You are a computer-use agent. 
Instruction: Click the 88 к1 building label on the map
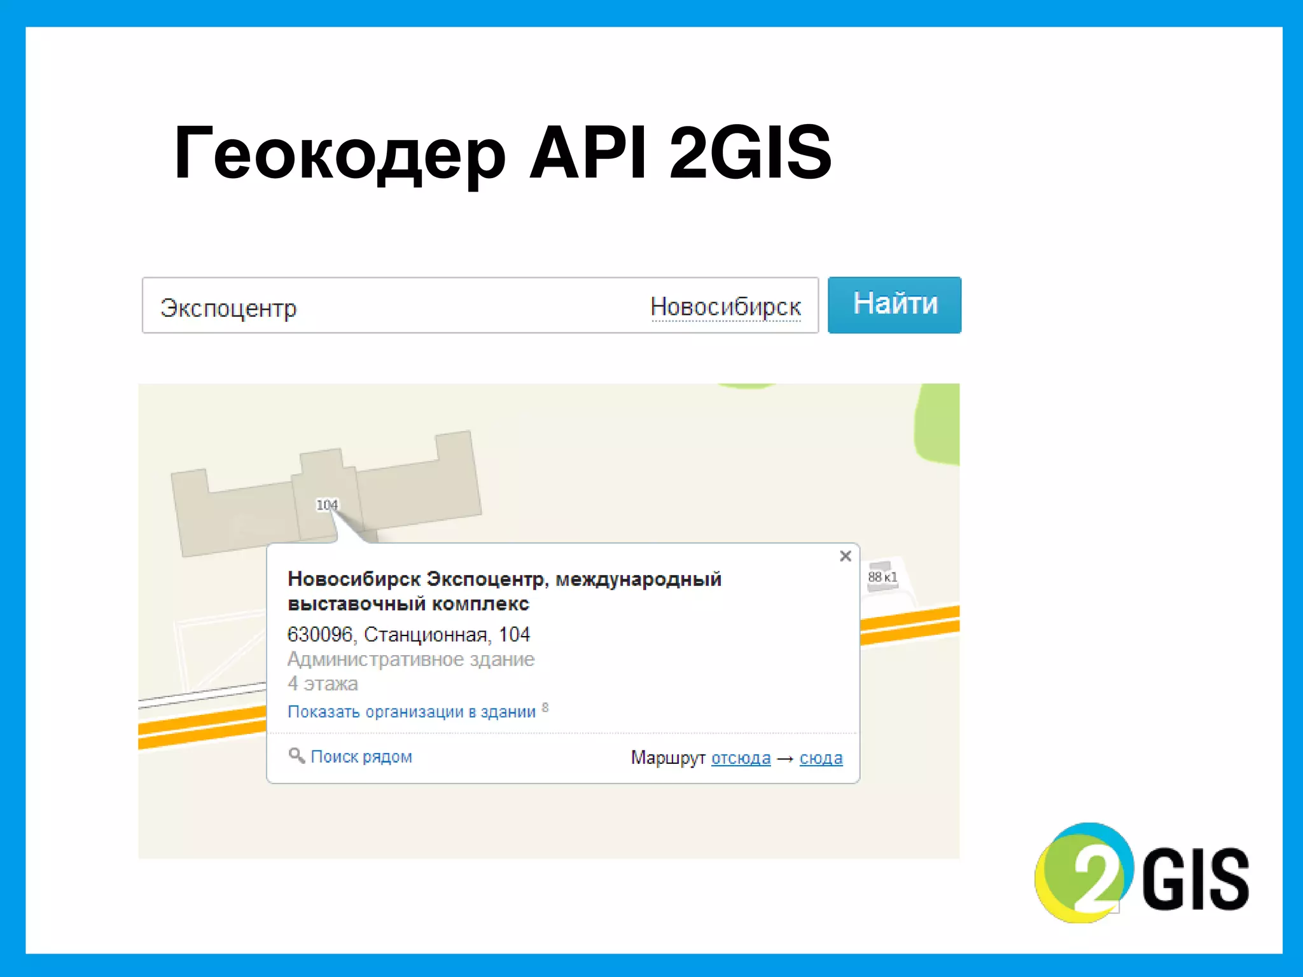pyautogui.click(x=882, y=577)
